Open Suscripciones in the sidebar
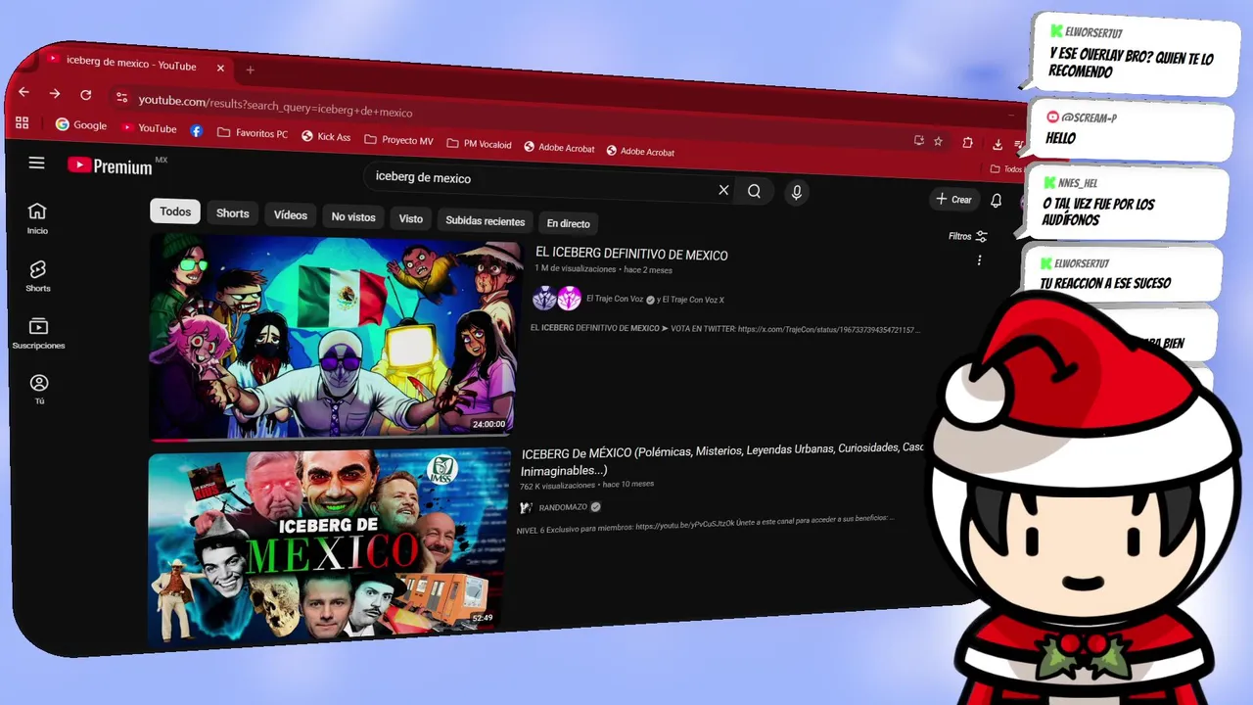 pos(38,333)
